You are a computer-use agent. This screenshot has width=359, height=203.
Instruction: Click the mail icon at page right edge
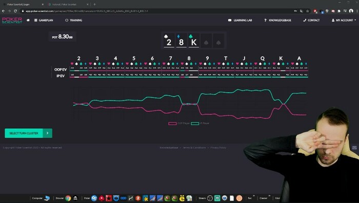coord(354,148)
